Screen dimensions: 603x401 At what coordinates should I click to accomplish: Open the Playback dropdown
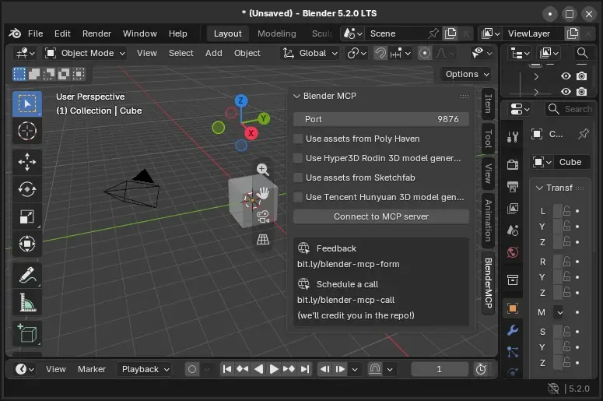coord(145,369)
